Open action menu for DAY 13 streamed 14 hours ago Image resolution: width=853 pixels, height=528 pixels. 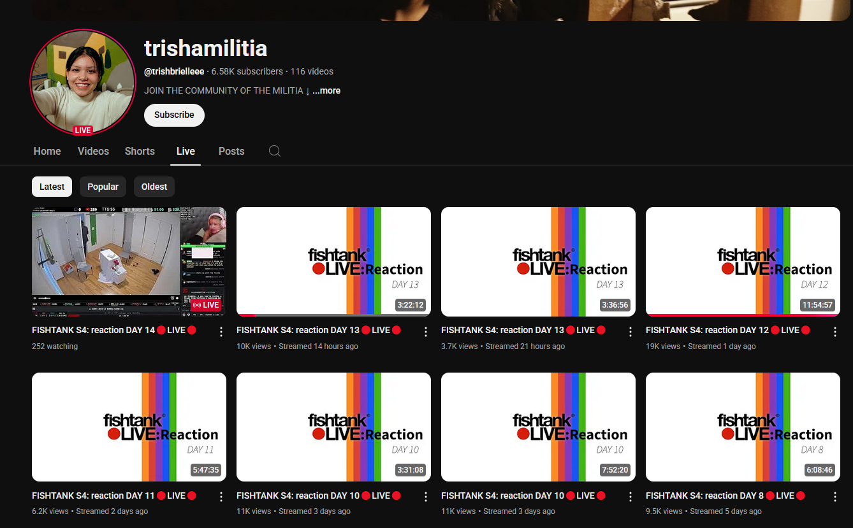(426, 332)
